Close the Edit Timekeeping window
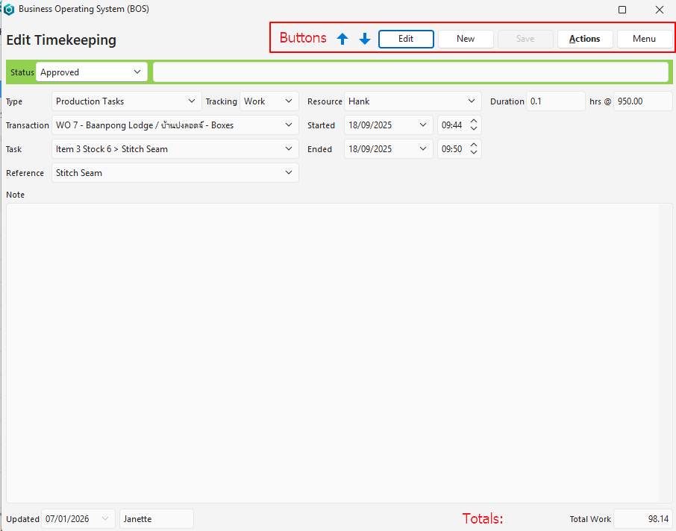The height and width of the screenshot is (531, 676). coord(659,10)
